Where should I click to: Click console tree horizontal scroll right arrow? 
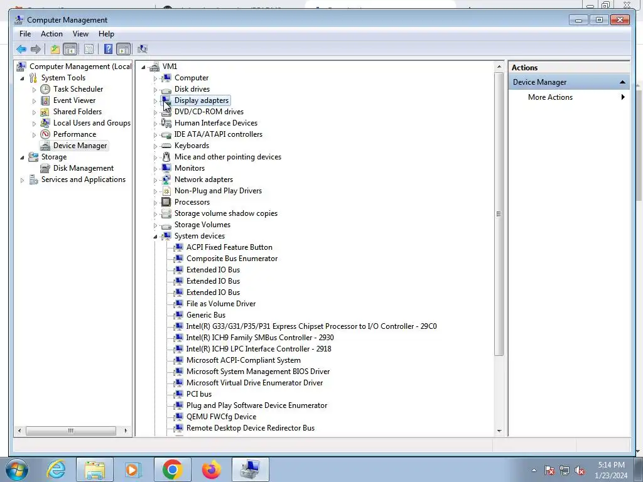coord(126,431)
